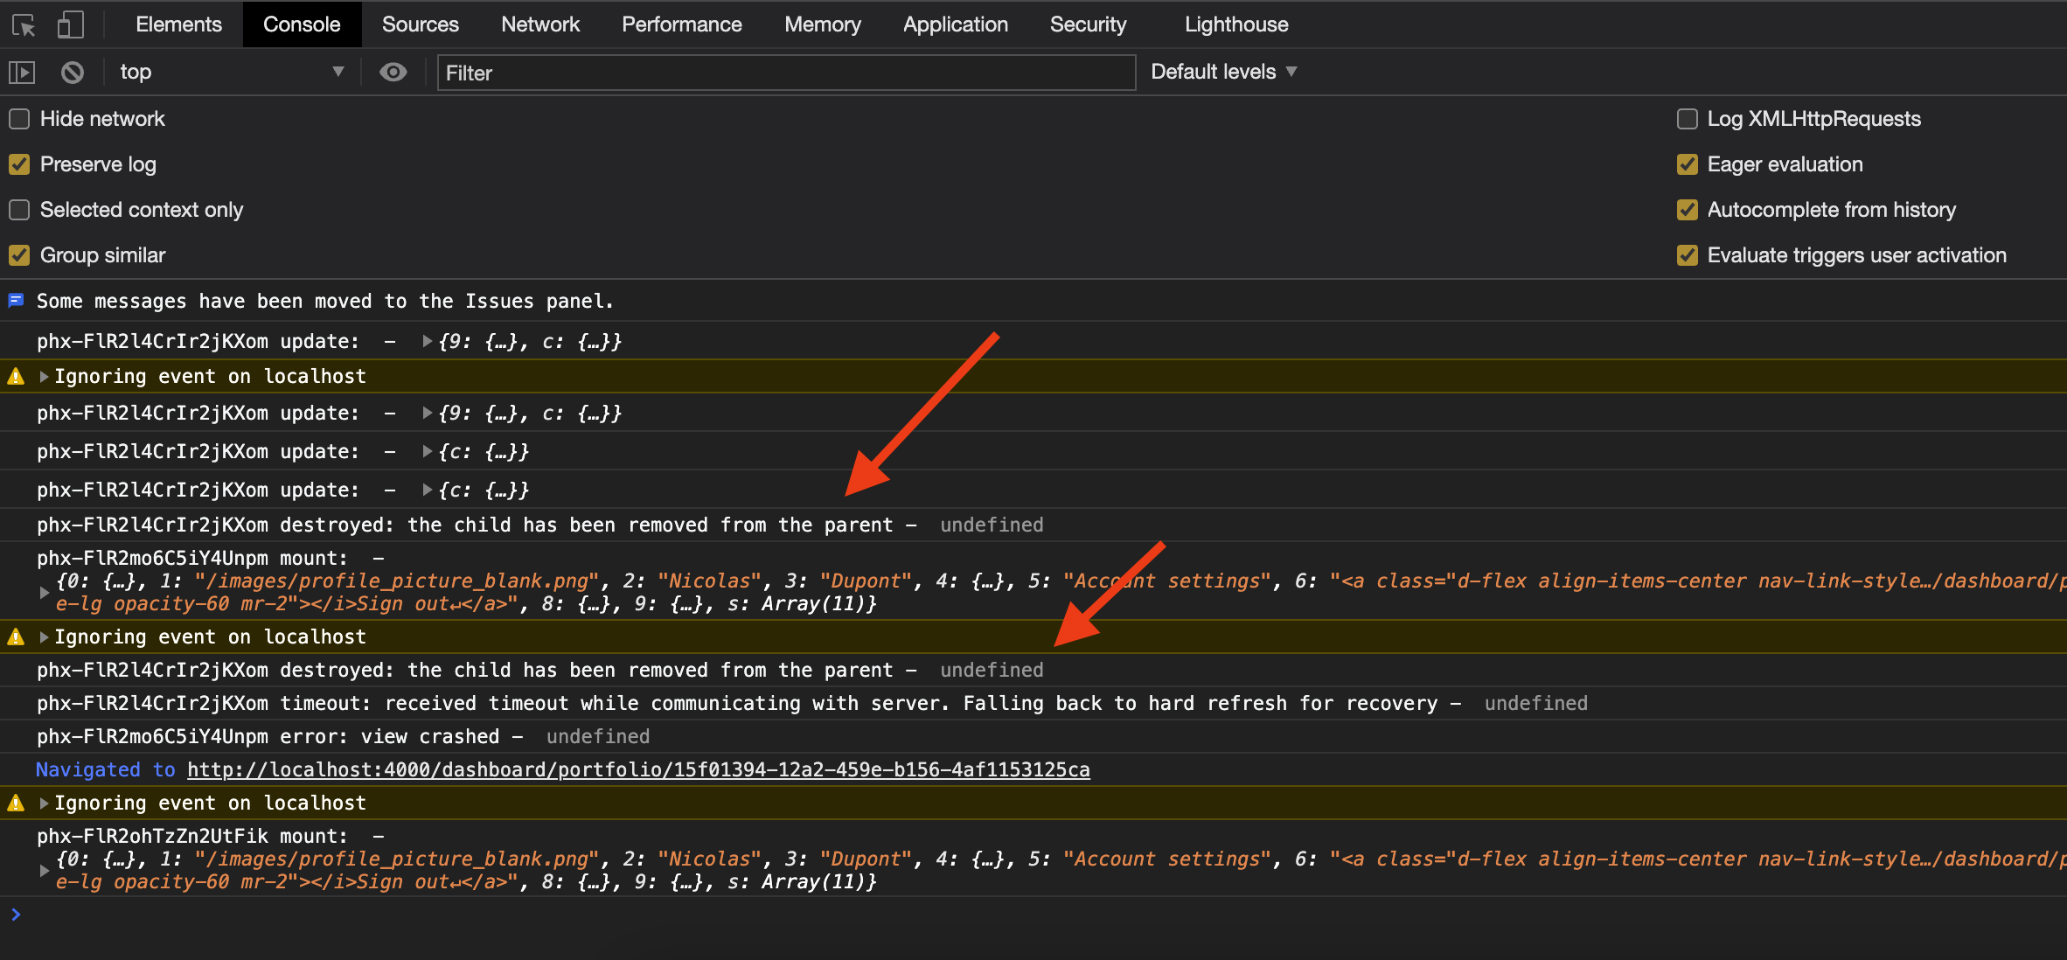Open the console sidebar icon

point(22,72)
